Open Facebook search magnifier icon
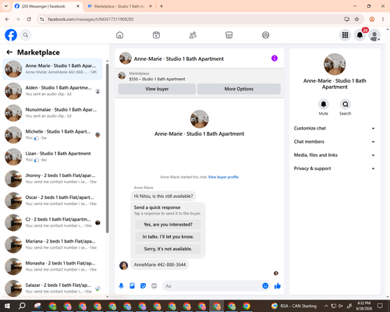 pos(26,35)
